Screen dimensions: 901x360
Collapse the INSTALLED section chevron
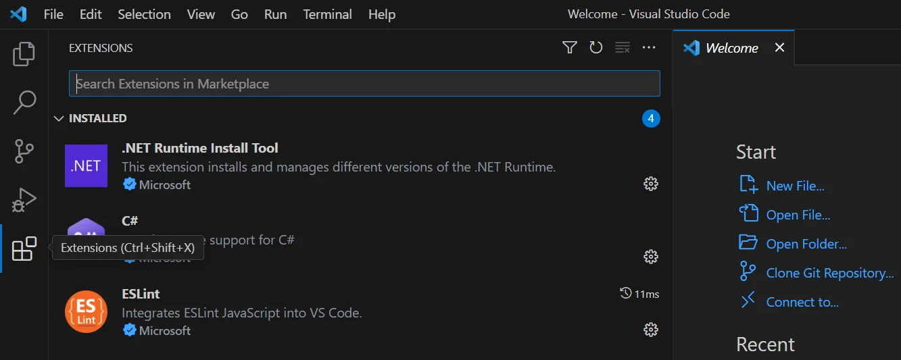(59, 118)
